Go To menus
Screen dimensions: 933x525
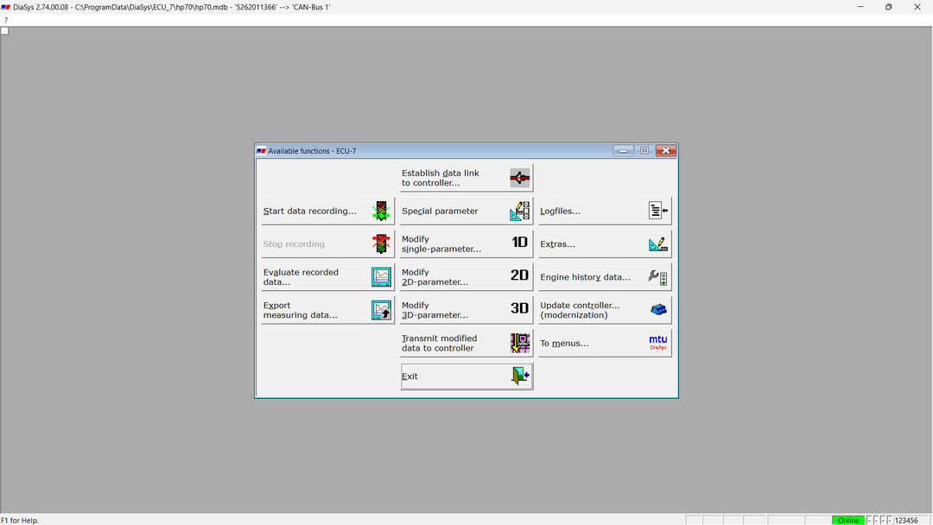coord(605,343)
